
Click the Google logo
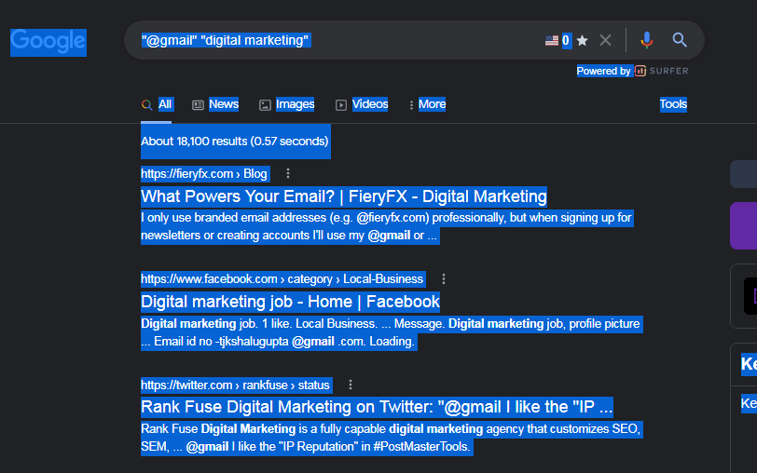(48, 42)
